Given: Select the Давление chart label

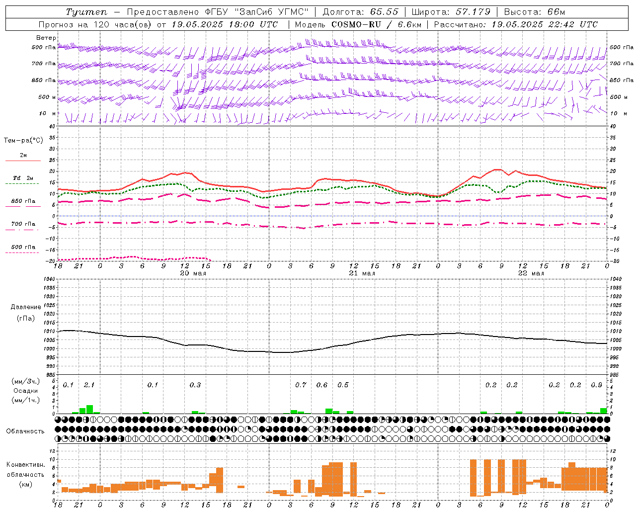Looking at the screenshot, I should [x=26, y=307].
